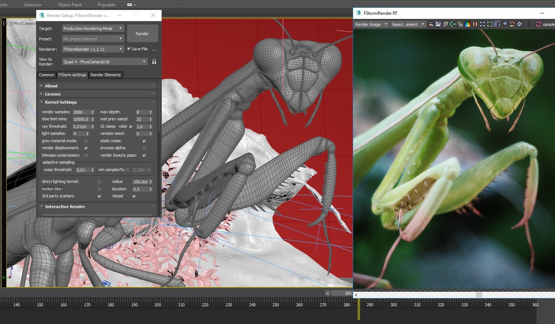This screenshot has width=555, height=324.
Task: Toggle the view lock padlock icon
Action: click(x=154, y=62)
